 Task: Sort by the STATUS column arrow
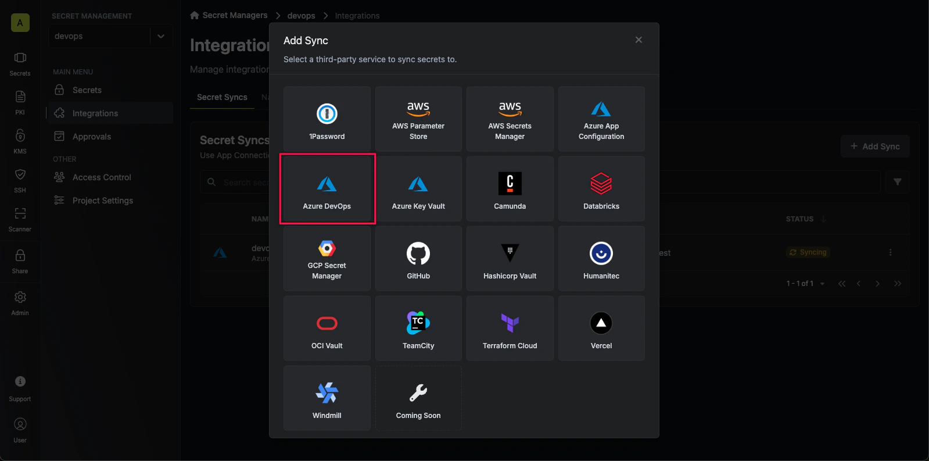click(823, 219)
